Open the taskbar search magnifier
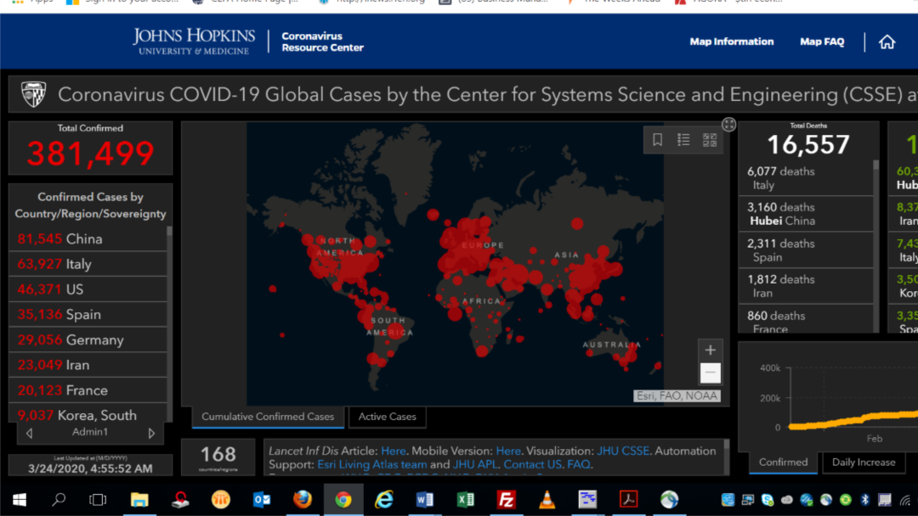Screen dimensions: 918x516 (x=59, y=500)
